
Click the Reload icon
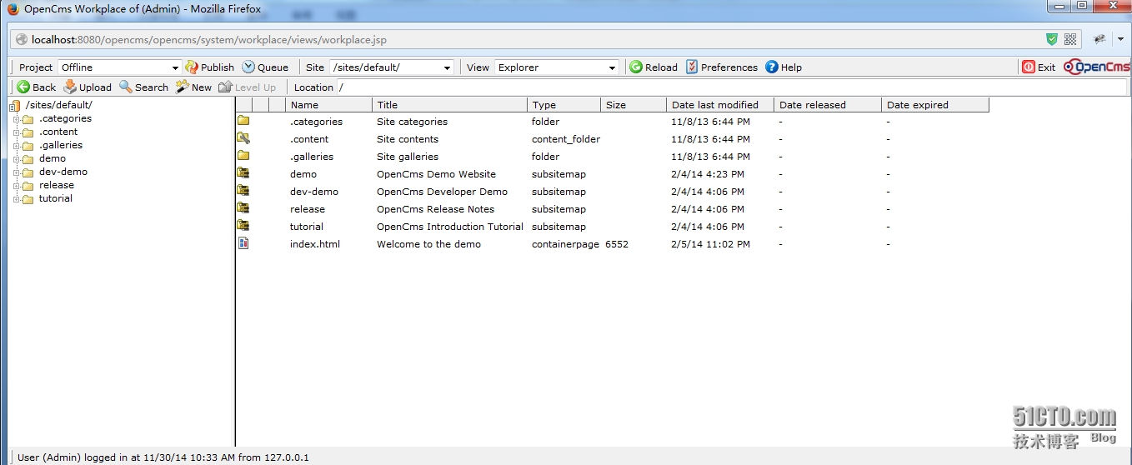635,67
